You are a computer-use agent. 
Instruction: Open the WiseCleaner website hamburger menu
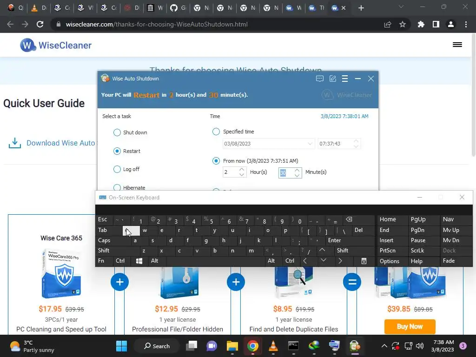457,45
